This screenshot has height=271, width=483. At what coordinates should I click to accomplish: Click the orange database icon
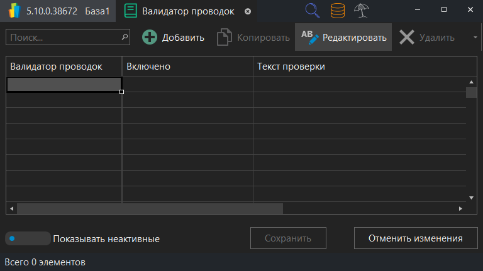coord(338,11)
